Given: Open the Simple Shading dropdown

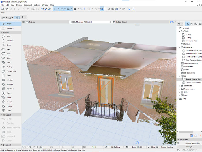Looking at the screenshot, I should (x=175, y=147).
